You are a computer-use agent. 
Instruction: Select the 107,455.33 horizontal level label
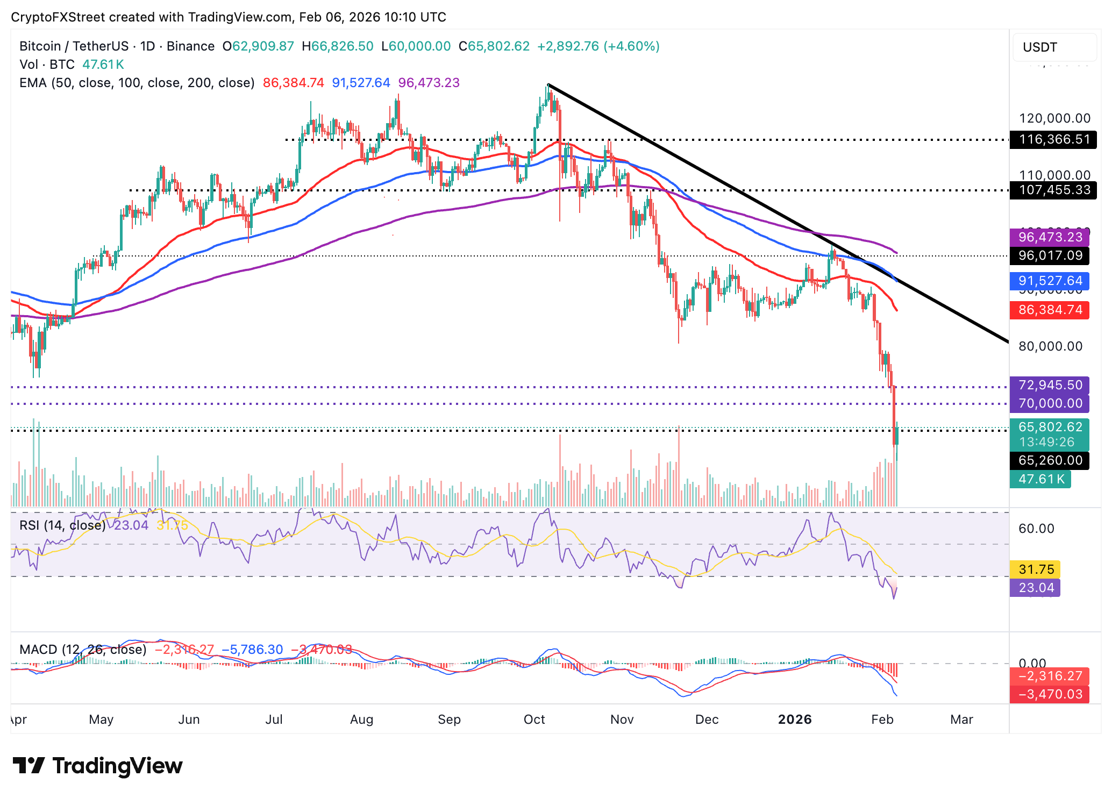(1052, 190)
